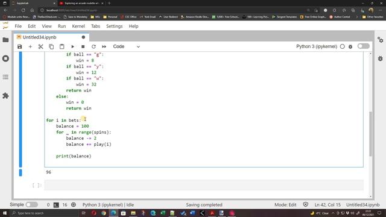Screen dimensions: 386x217
Task: Click into the empty code cell
Action: (x=204, y=185)
